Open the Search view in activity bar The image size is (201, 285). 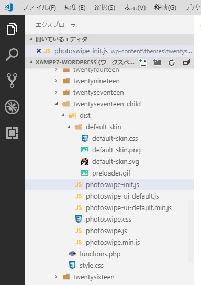pyautogui.click(x=12, y=54)
